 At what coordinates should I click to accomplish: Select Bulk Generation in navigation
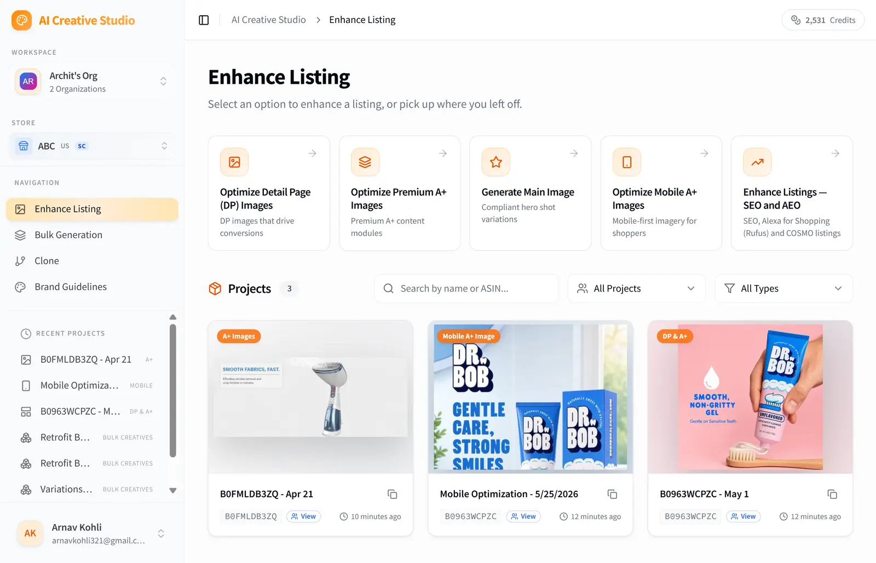click(92, 235)
